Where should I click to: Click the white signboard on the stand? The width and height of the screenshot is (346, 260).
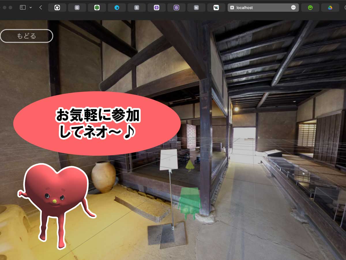click(168, 160)
